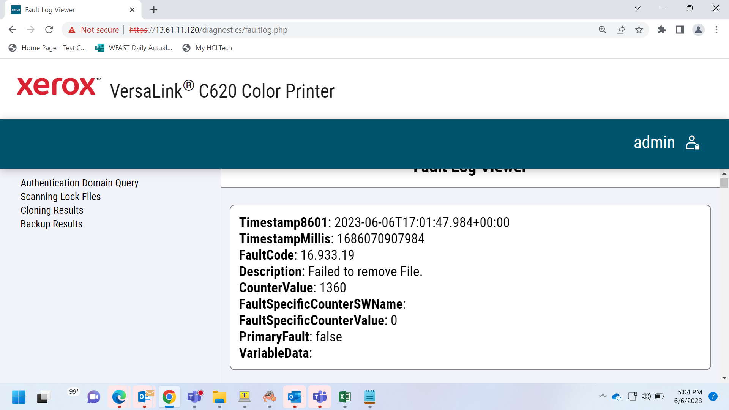
Task: Expand the tab search chevron
Action: tap(637, 8)
